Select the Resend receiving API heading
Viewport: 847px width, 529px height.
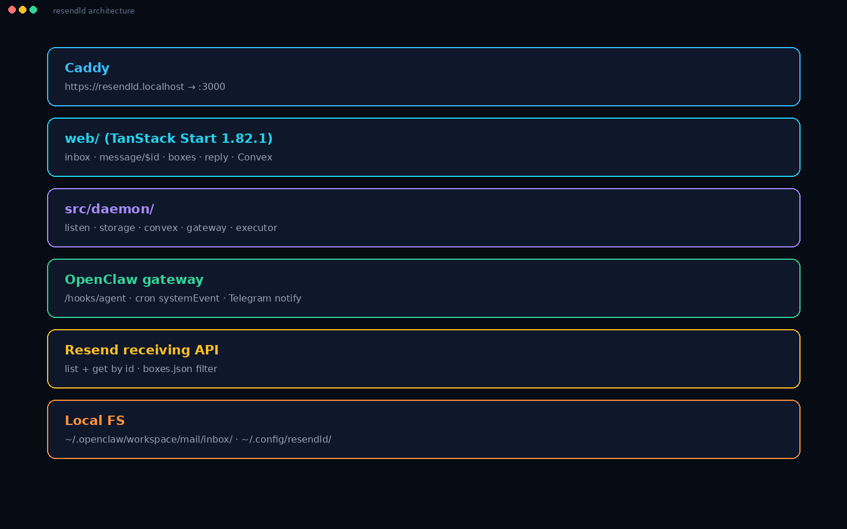pyautogui.click(x=142, y=350)
